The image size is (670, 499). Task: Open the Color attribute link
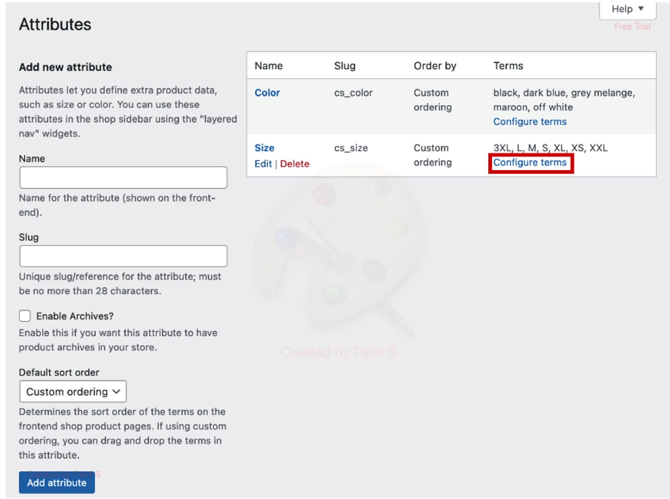click(267, 93)
